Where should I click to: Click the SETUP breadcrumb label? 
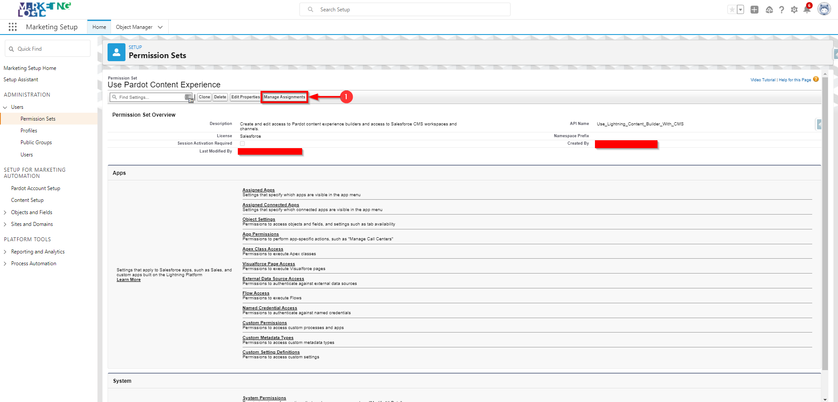(x=135, y=47)
